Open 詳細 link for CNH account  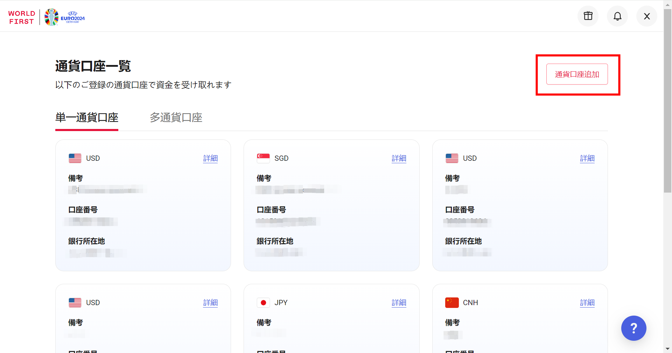click(587, 303)
